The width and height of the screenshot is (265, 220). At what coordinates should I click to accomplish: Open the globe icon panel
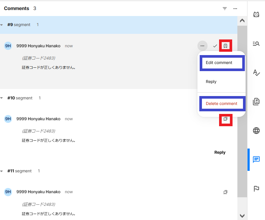256,131
